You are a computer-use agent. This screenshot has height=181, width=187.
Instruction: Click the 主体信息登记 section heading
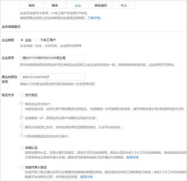click(11, 27)
